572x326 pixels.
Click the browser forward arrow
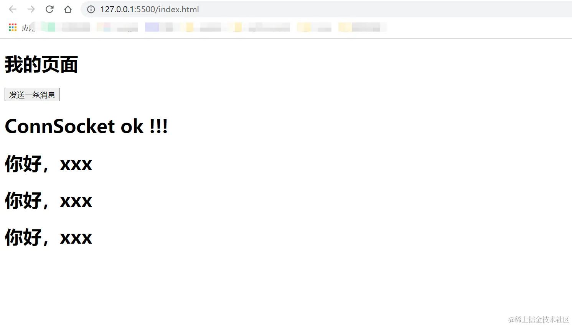tap(31, 9)
